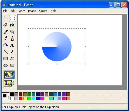Pick the pale yellow palette swatch

[47, 99]
